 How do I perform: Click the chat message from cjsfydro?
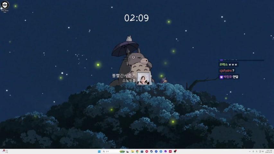tap(227, 71)
